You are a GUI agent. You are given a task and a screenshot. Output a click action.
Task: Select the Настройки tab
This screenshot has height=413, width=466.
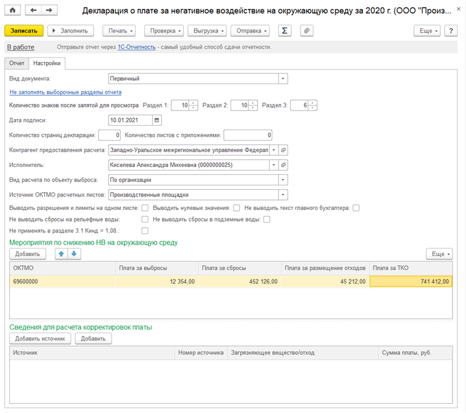click(47, 63)
